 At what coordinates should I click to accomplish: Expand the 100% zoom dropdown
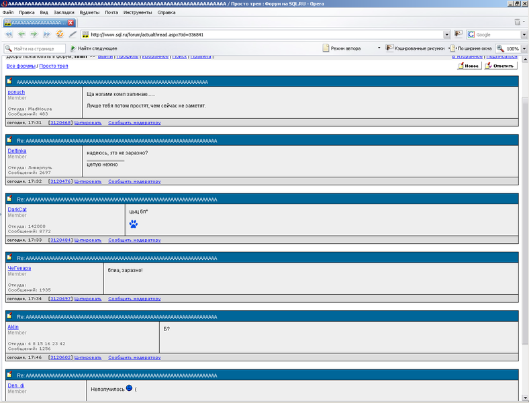click(522, 48)
